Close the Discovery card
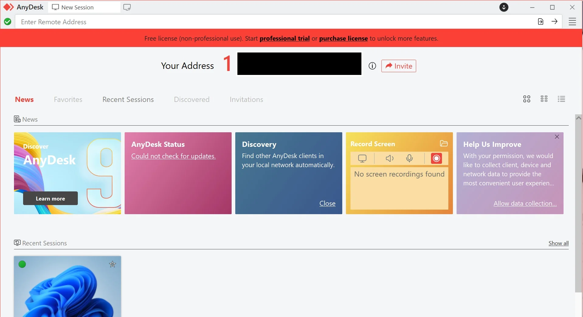Image resolution: width=583 pixels, height=317 pixels. 327,204
